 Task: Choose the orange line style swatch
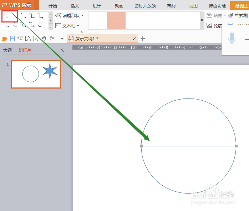pos(135,20)
